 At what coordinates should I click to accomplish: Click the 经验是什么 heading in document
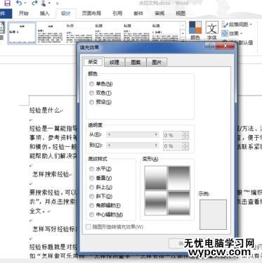[44, 110]
